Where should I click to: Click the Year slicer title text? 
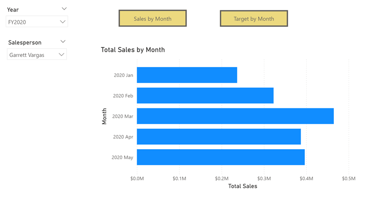click(x=13, y=10)
